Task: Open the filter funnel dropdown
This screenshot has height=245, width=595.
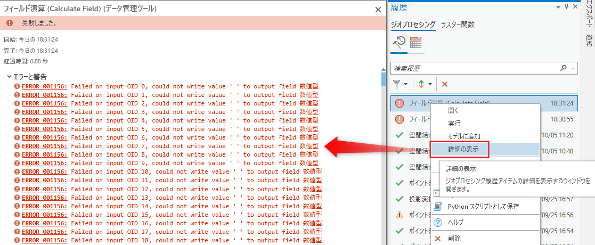Action: (x=400, y=84)
